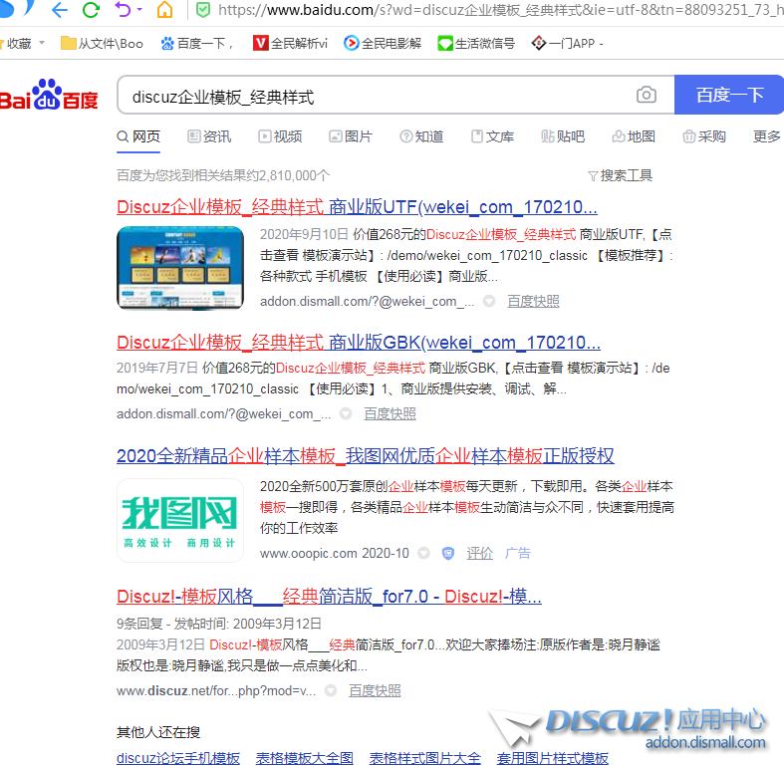Click the www.ooopic.com 2020-10 URL text
The image size is (784, 768).
point(335,553)
